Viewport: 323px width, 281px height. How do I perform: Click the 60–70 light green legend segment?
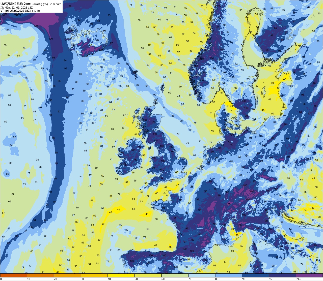pos(175,275)
